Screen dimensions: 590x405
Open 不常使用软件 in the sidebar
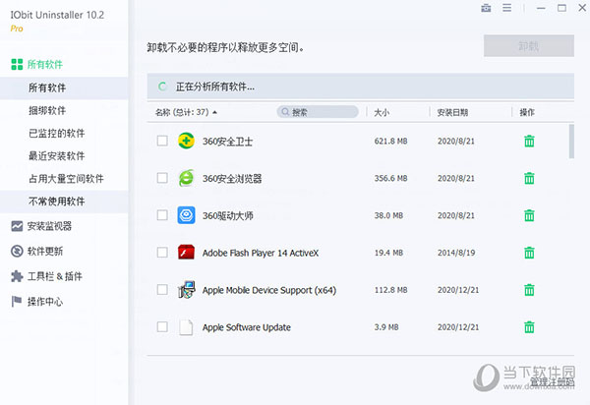64,202
